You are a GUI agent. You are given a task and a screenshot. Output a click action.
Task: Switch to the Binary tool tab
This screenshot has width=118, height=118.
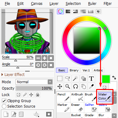pyautogui.click(x=74, y=70)
